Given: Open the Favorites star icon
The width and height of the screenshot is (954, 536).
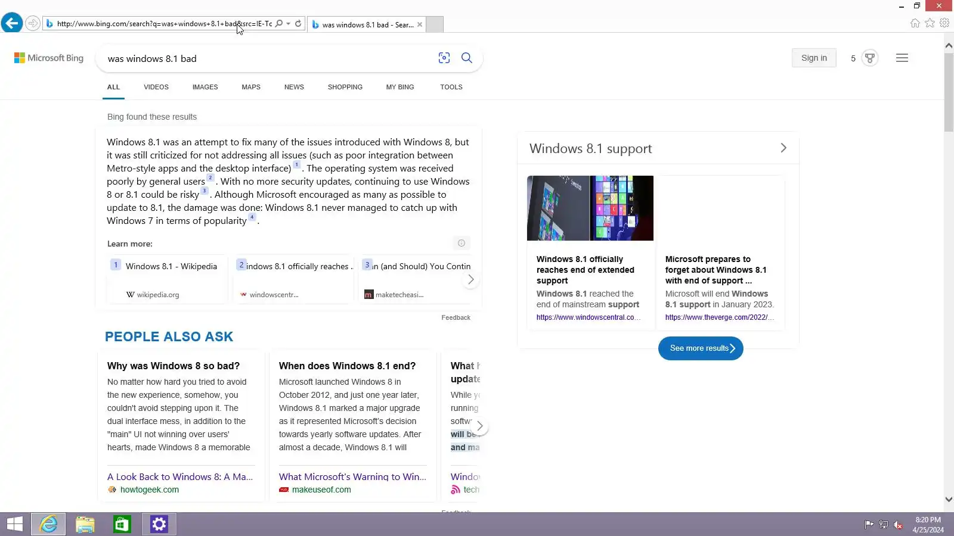Looking at the screenshot, I should (930, 23).
